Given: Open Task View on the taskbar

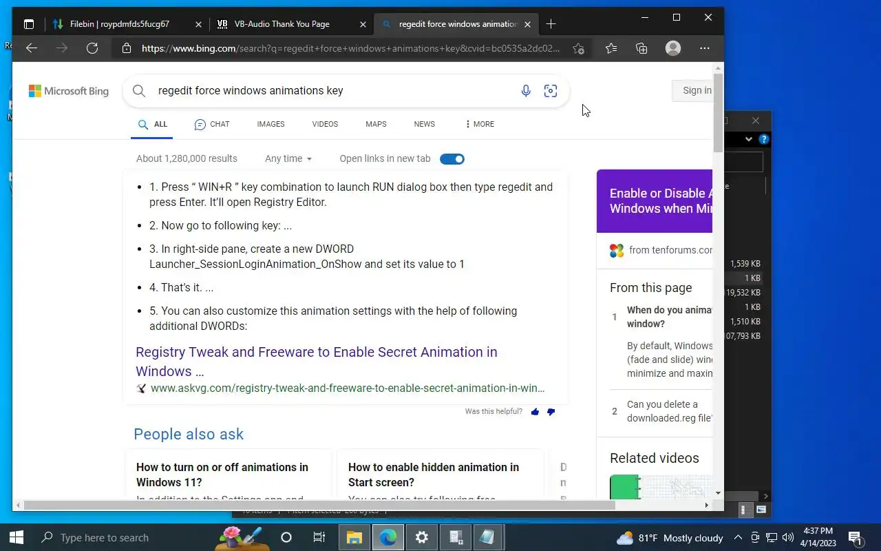Looking at the screenshot, I should [x=319, y=537].
